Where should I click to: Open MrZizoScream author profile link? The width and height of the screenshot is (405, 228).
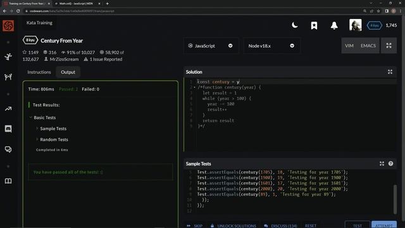pyautogui.click(x=64, y=59)
